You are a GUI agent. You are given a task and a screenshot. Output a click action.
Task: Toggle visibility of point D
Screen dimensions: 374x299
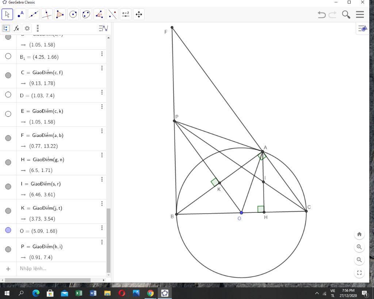click(x=8, y=95)
